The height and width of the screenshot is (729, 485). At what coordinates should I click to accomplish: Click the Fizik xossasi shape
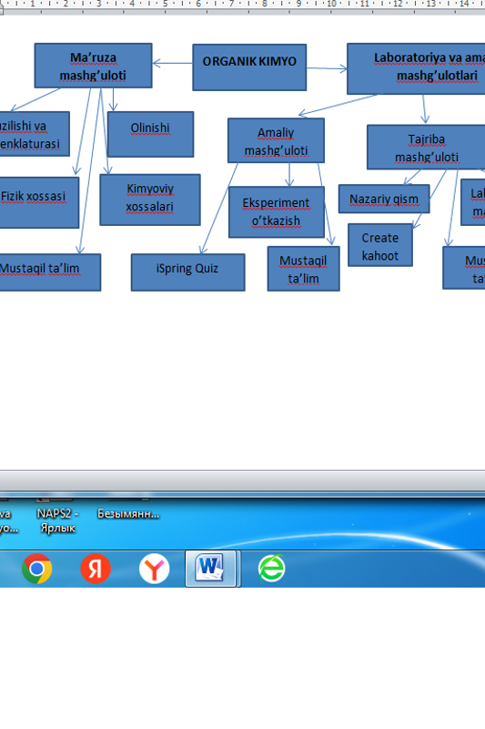(x=37, y=202)
